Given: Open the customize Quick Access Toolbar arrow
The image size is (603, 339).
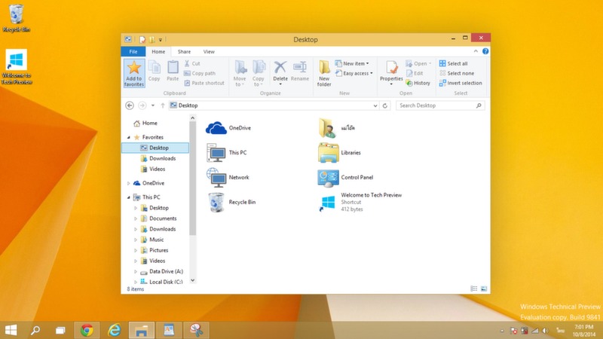Looking at the screenshot, I should tap(161, 40).
